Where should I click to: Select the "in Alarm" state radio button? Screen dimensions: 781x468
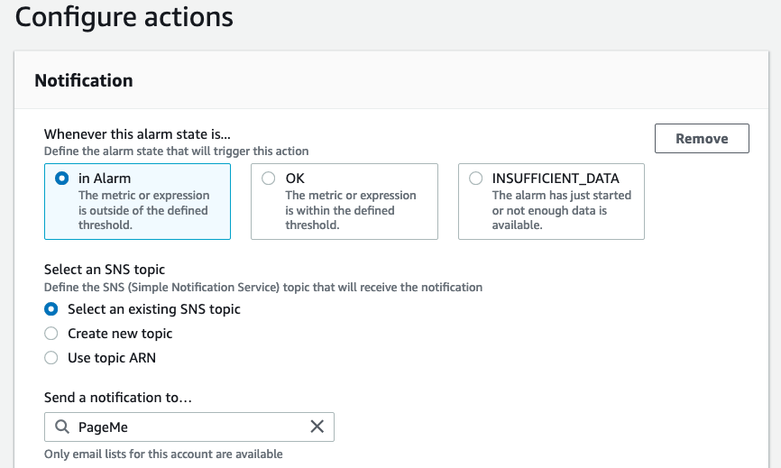[61, 179]
